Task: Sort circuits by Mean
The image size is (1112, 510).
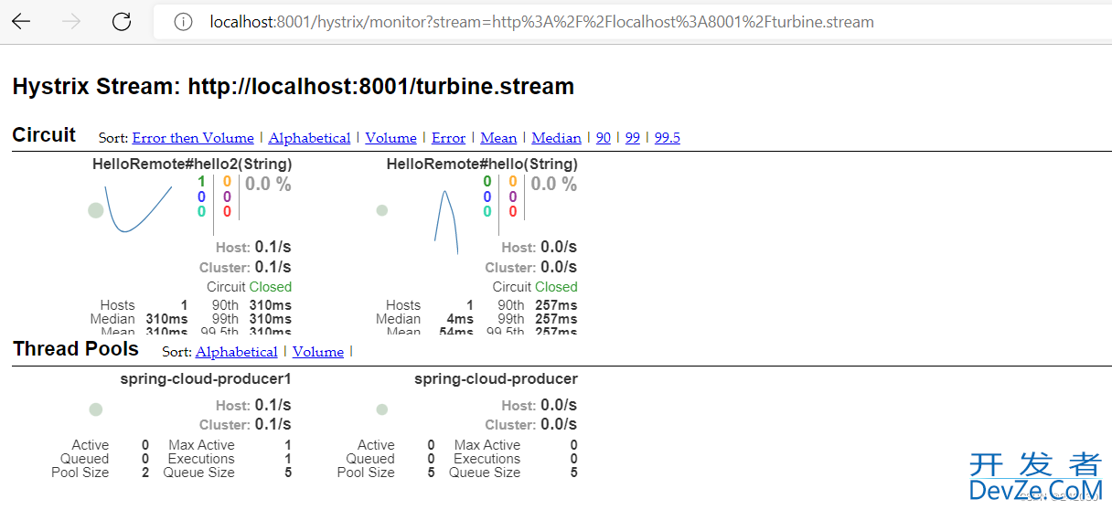Action: pos(498,138)
